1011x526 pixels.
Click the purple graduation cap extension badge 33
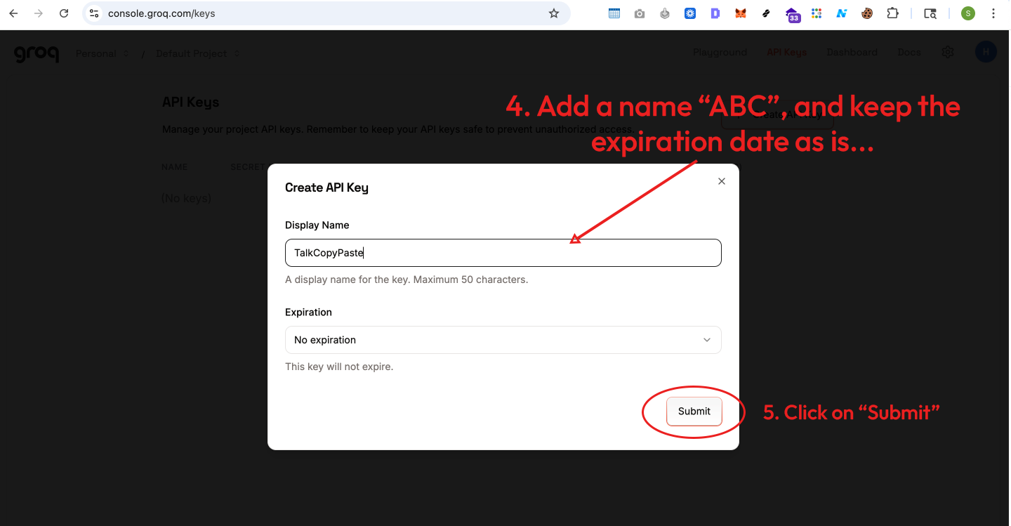792,15
